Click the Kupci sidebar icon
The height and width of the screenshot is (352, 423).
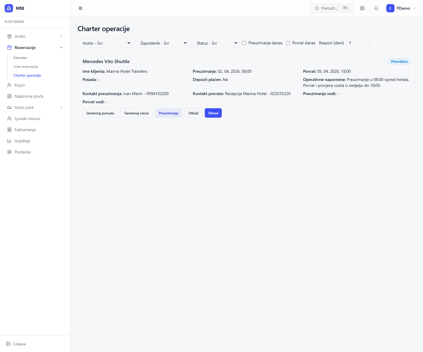[9, 85]
